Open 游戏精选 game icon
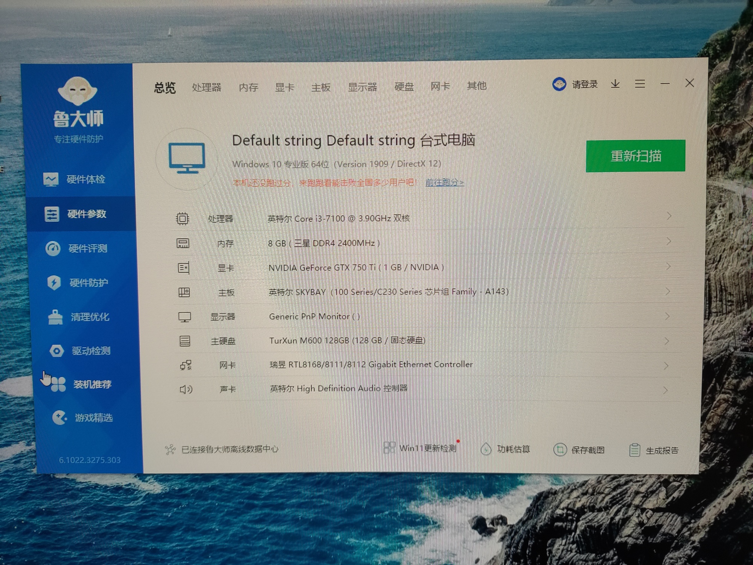This screenshot has height=565, width=753. click(x=59, y=417)
